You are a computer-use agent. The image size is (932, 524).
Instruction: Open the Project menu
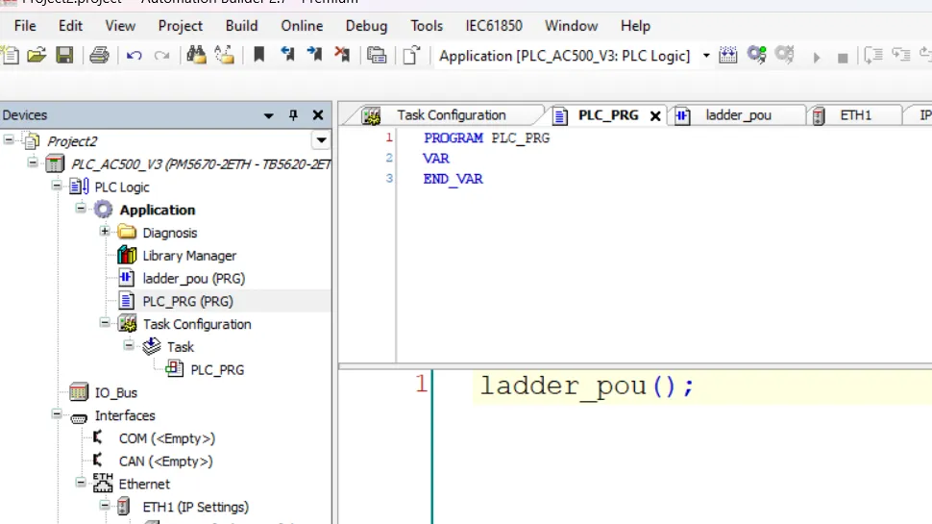[x=180, y=26]
